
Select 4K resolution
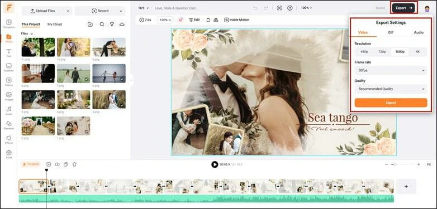(x=417, y=52)
